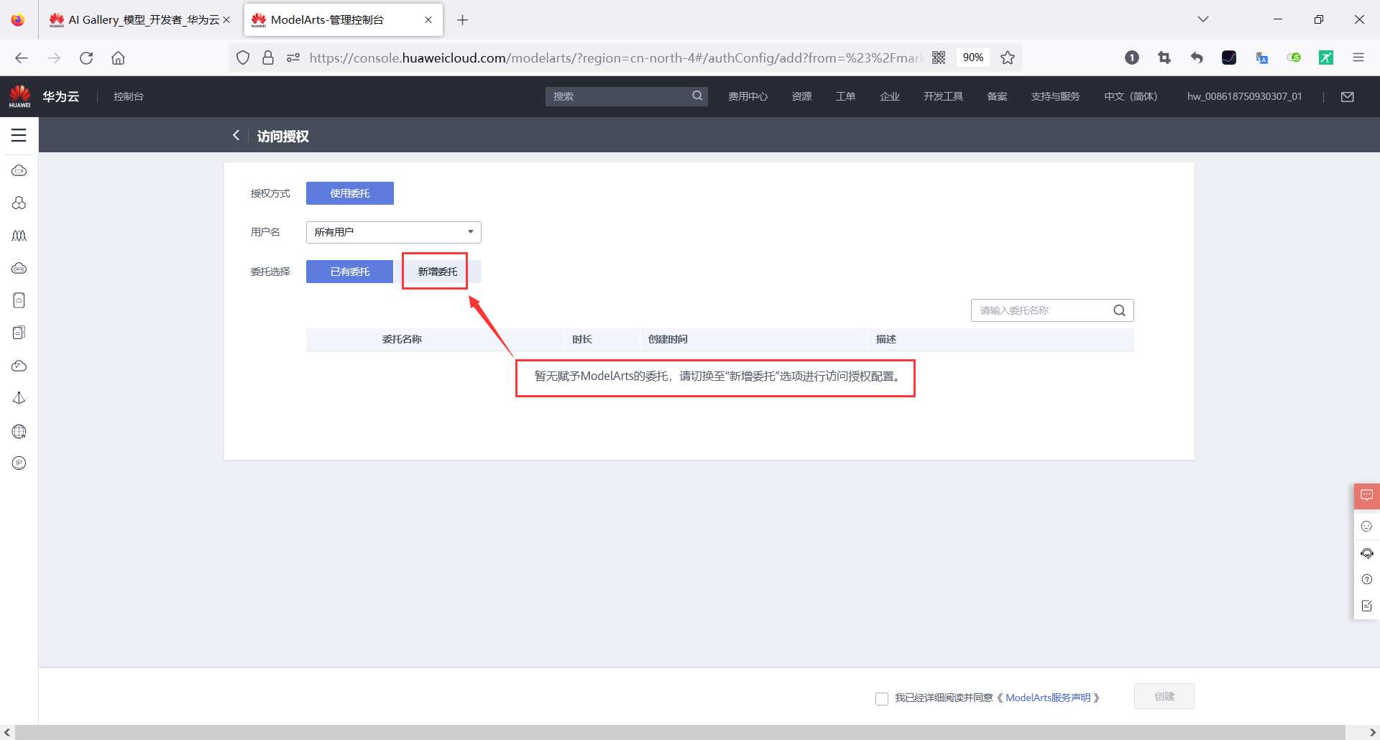This screenshot has height=740, width=1380.
Task: Click the 创建 button
Action: point(1164,696)
